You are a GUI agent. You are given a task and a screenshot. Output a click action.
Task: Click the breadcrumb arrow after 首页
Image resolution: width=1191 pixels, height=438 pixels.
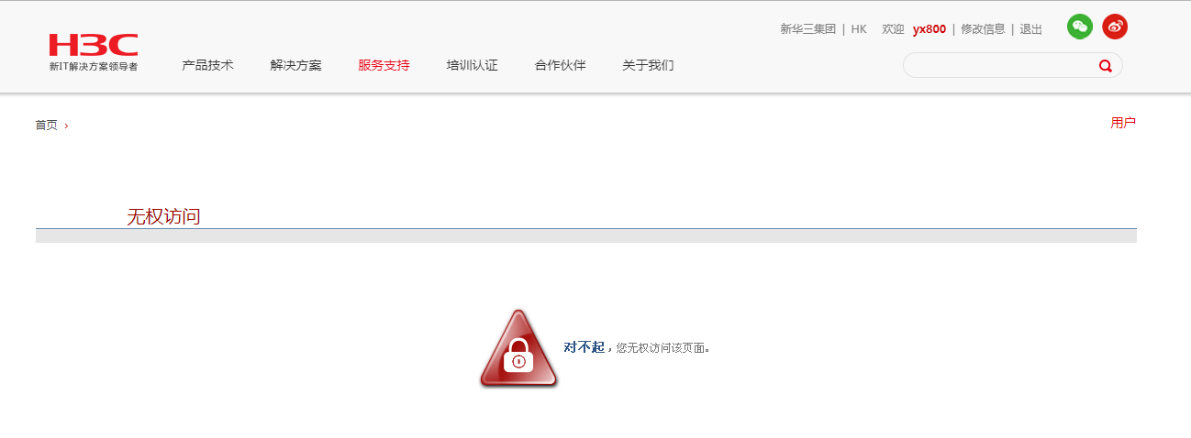point(66,126)
